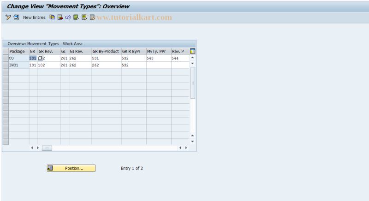Click the lower scroll up arrow
369x201 pixels.
point(192,136)
